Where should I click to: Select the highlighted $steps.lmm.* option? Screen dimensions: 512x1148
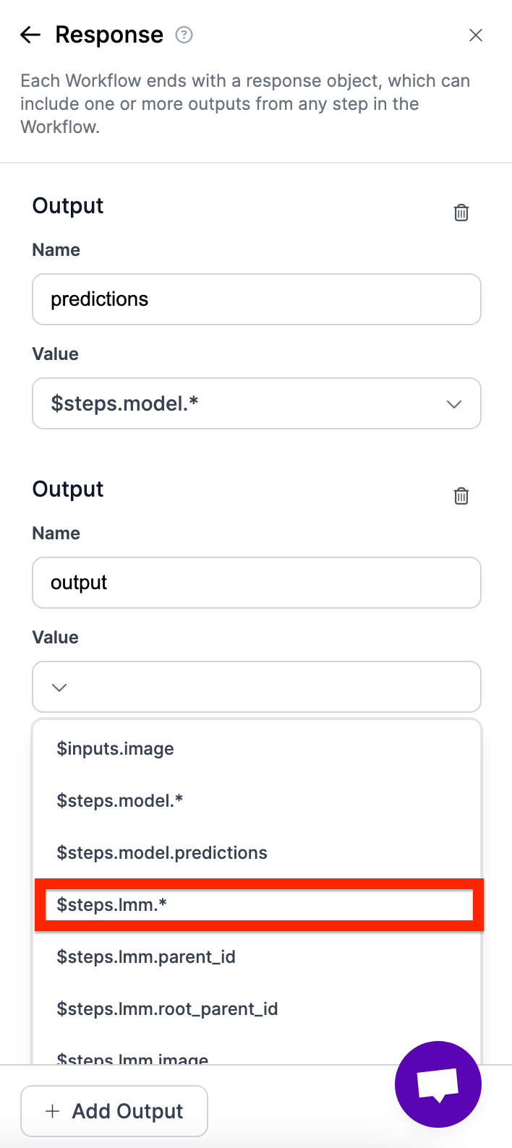pos(113,905)
